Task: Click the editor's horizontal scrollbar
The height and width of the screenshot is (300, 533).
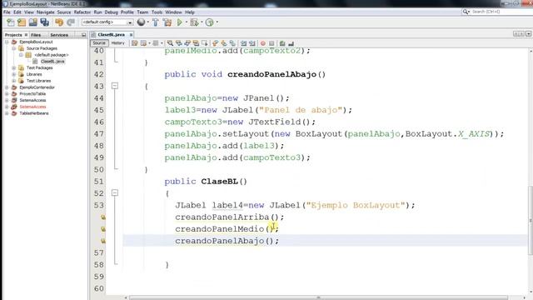Action: 318,297
